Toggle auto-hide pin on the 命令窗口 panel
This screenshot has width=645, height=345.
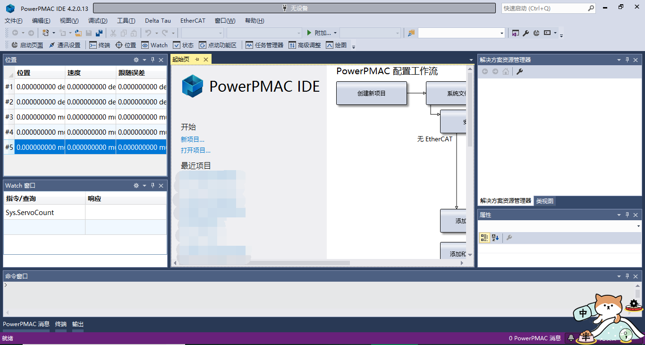pyautogui.click(x=628, y=276)
